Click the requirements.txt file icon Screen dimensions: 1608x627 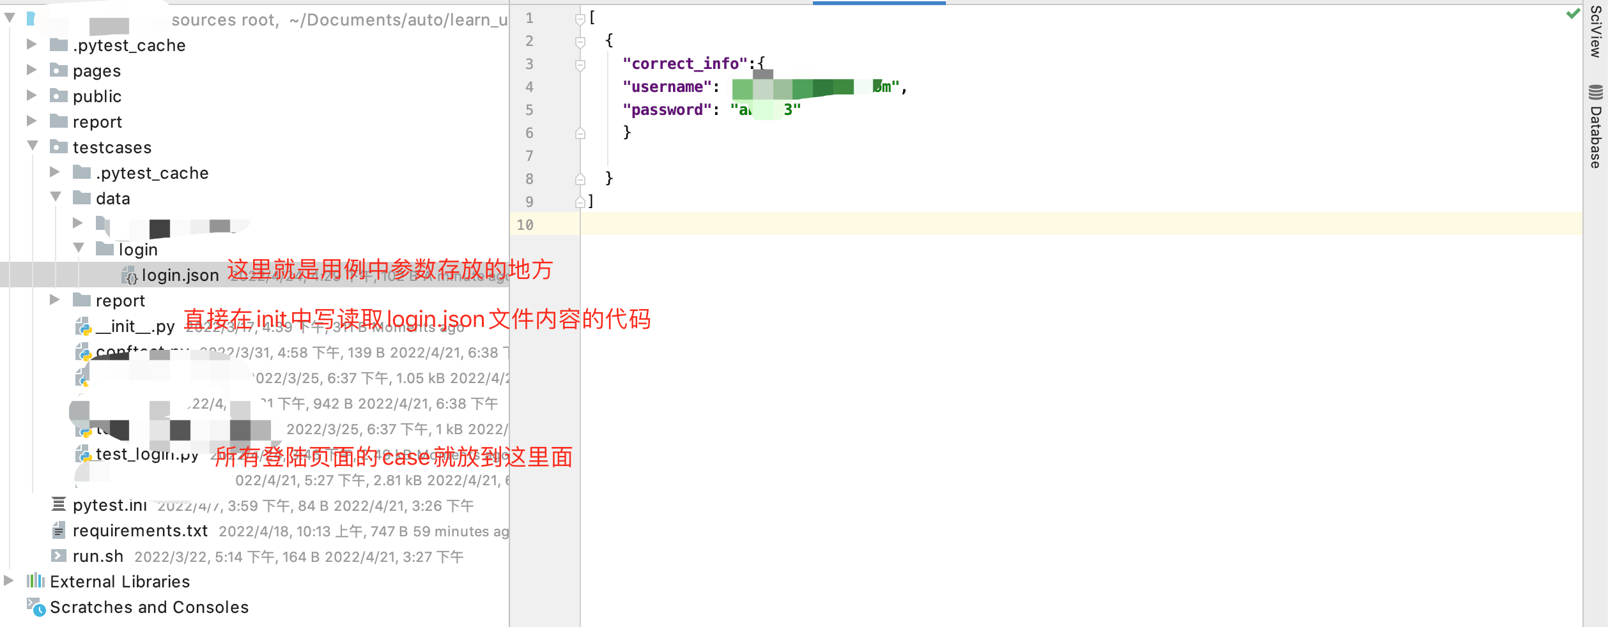[x=58, y=530]
